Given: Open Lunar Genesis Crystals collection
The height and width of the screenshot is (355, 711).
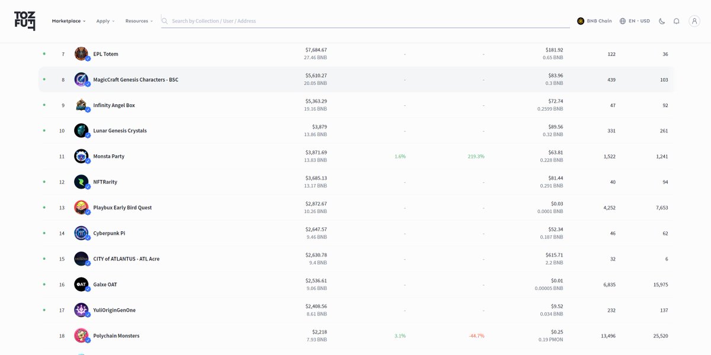Looking at the screenshot, I should pos(120,131).
